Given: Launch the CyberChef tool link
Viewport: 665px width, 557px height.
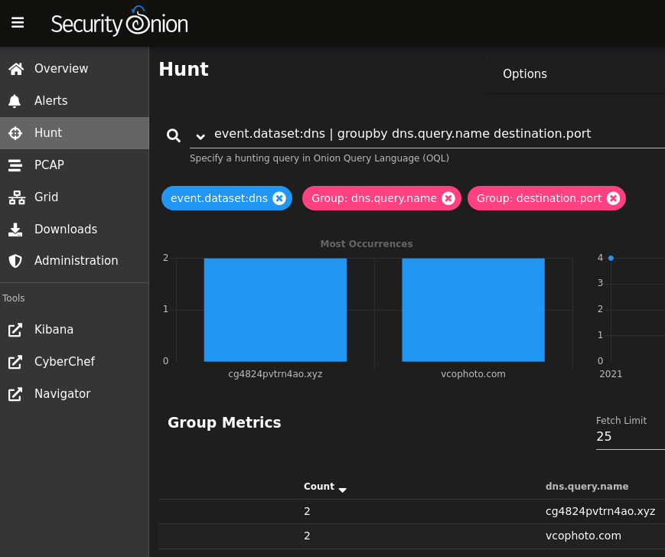Looking at the screenshot, I should point(74,362).
